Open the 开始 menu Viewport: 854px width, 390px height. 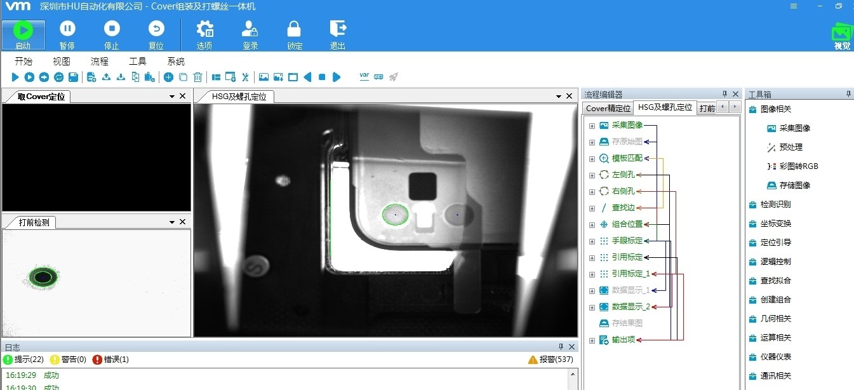tap(23, 62)
